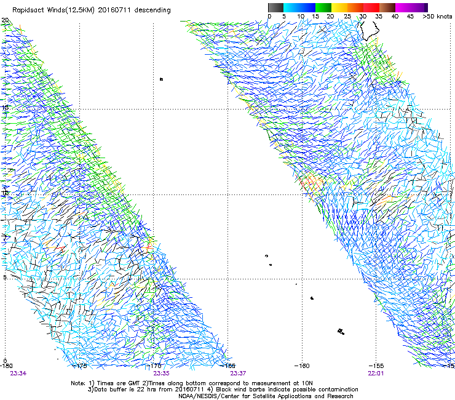The width and height of the screenshot is (455, 400).
Task: Click the '20' latitude label on the left axis
Action: pos(5,20)
